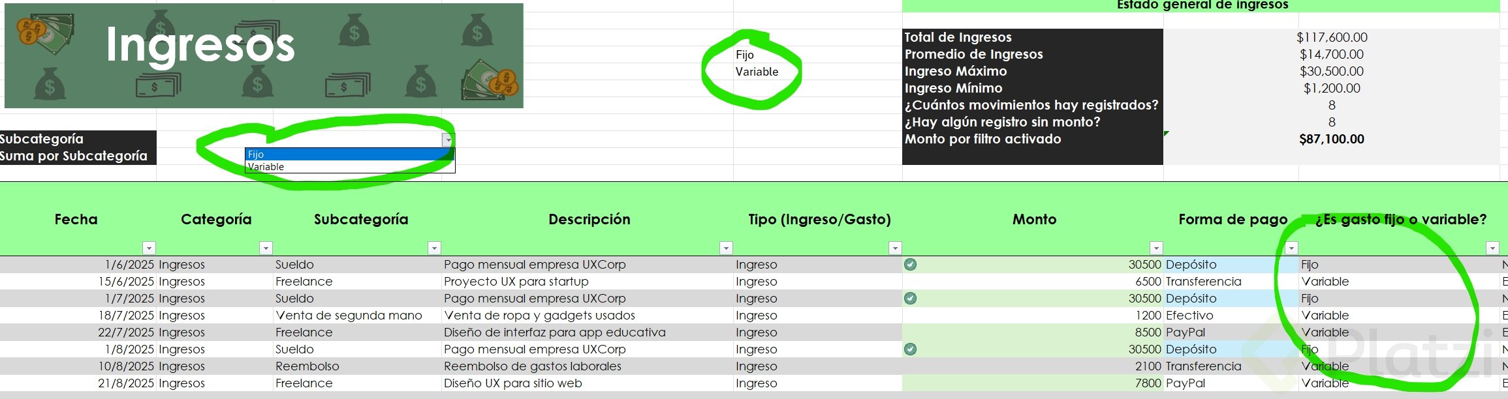
Task: Open the Fecha column filter arrow
Action: coord(149,248)
